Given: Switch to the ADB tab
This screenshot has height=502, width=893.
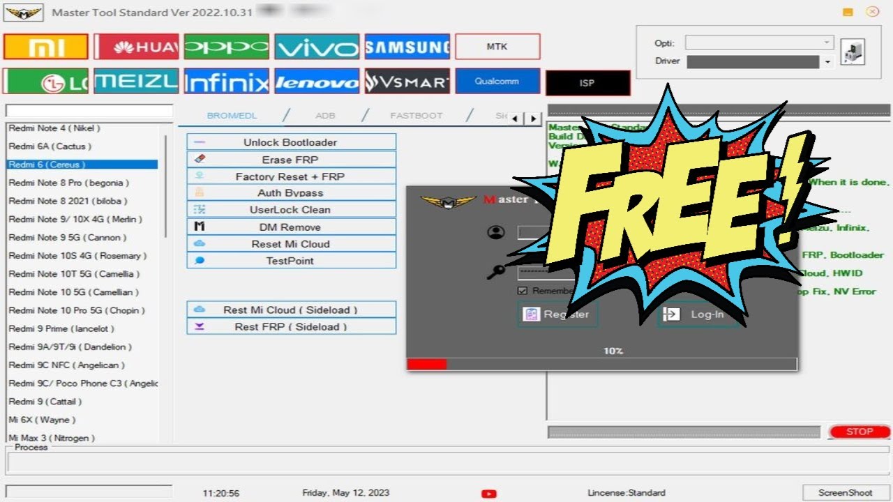Looking at the screenshot, I should click(x=325, y=116).
